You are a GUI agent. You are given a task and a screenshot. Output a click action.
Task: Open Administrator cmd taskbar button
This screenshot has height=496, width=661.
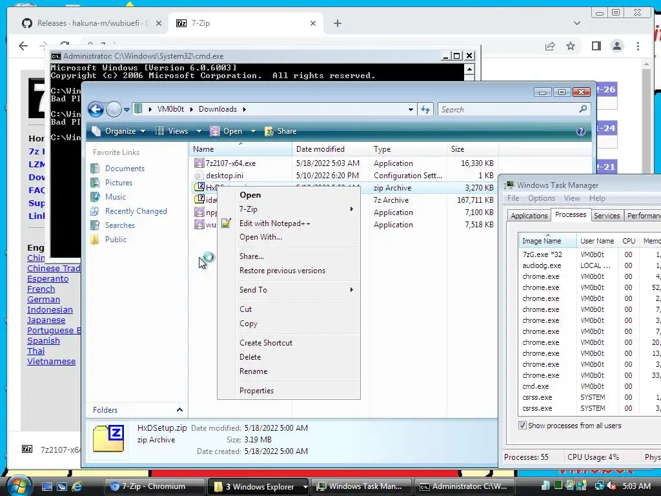[x=463, y=487]
